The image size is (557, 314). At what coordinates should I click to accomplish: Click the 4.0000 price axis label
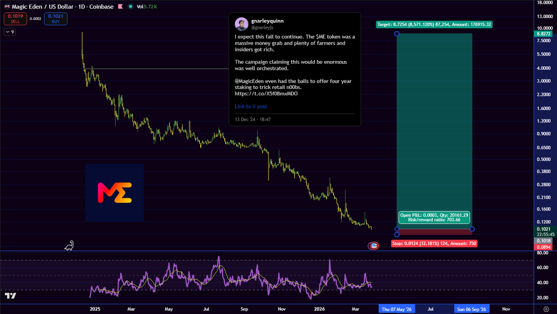544,68
